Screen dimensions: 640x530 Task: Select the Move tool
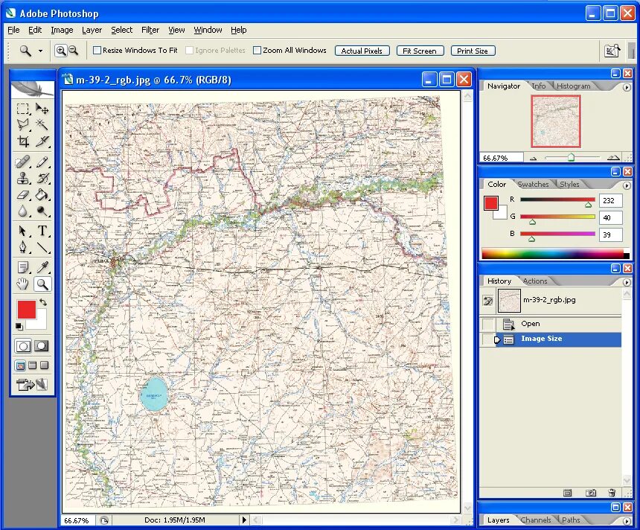[42, 109]
